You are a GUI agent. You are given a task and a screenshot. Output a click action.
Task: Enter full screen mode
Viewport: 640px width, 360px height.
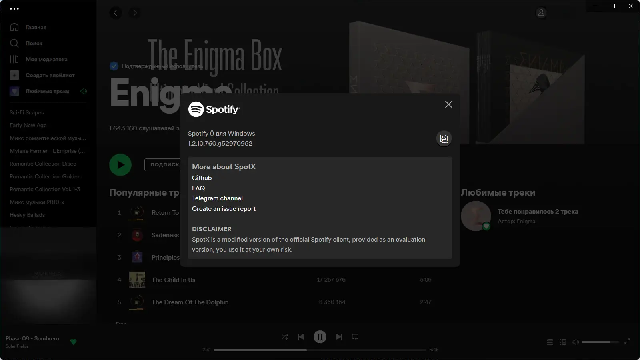tap(627, 341)
